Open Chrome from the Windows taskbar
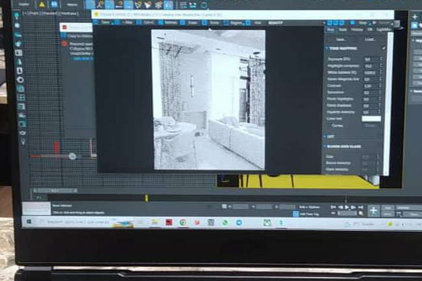Viewport: 422px width, 281px height. (182, 222)
